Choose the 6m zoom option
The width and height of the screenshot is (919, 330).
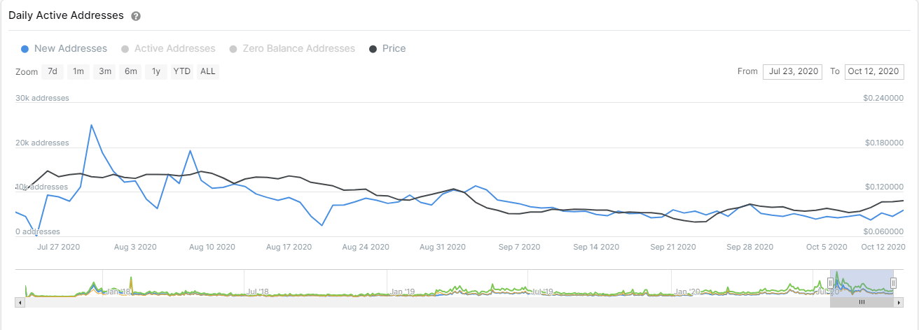pos(131,71)
